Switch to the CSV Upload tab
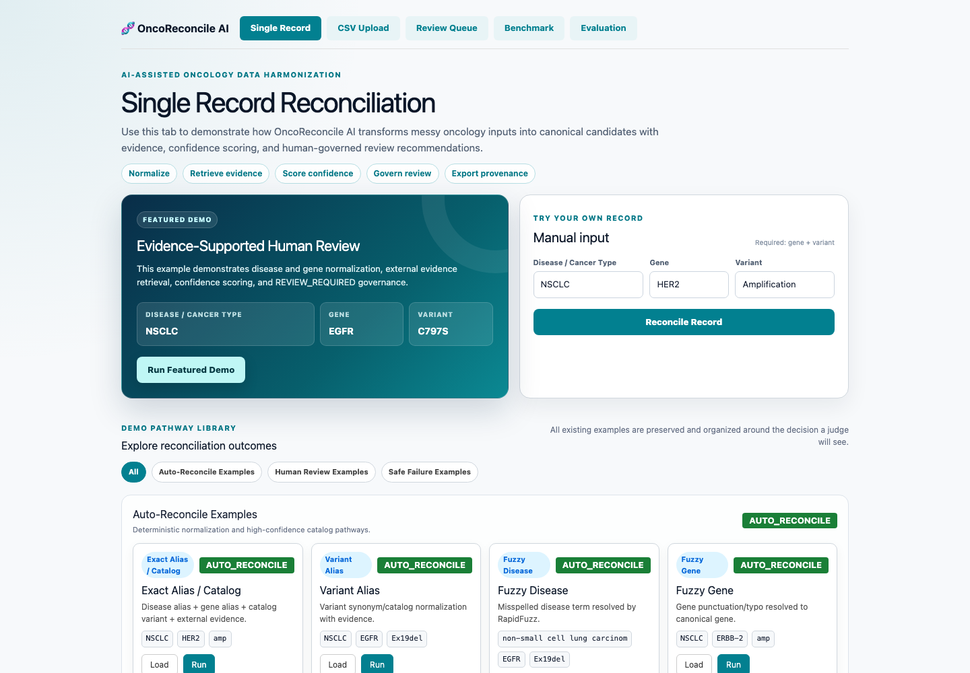Image resolution: width=970 pixels, height=673 pixels. pyautogui.click(x=363, y=28)
